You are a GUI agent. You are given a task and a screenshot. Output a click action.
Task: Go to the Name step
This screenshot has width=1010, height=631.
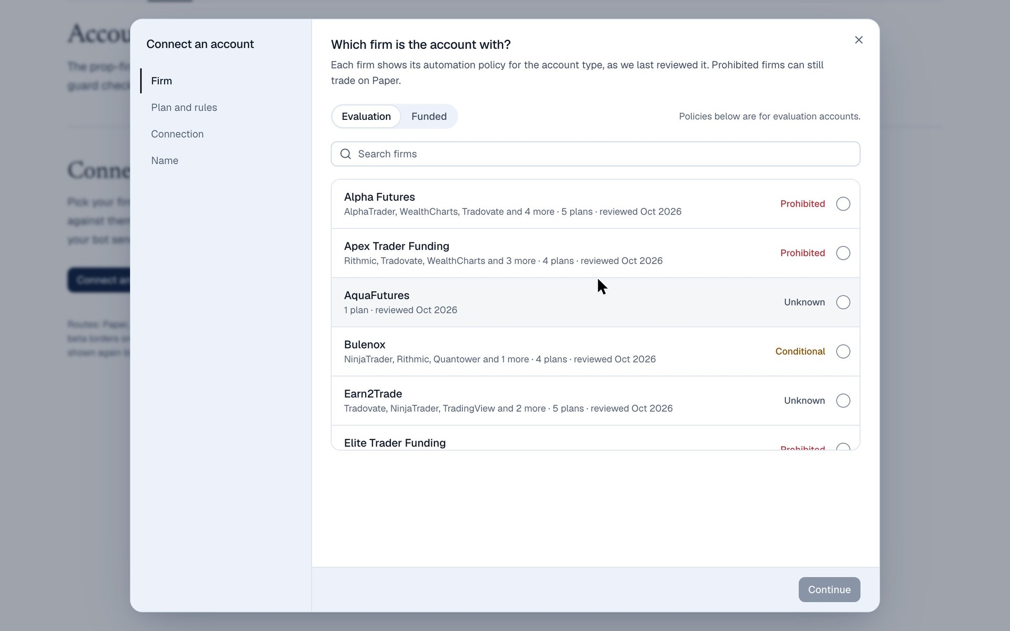pyautogui.click(x=165, y=160)
